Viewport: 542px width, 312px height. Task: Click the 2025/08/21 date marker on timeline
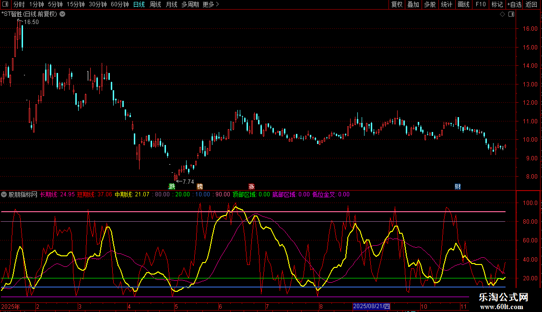point(372,306)
